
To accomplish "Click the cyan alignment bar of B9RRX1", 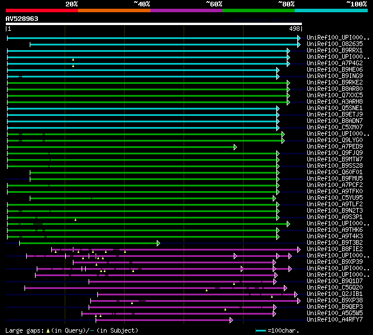I will [147, 51].
